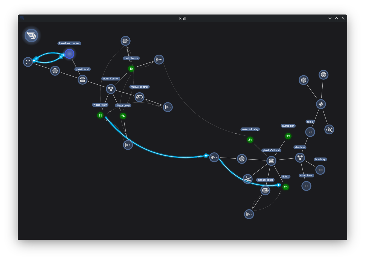The height and width of the screenshot is (261, 365).
Task: Open the lightning bolt executor node
Action: pos(321,104)
